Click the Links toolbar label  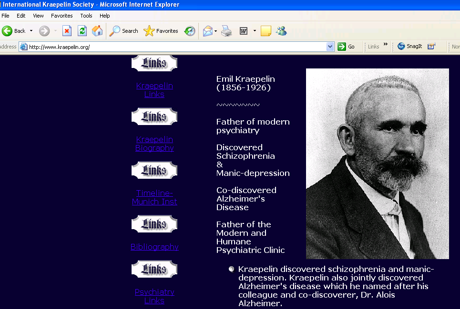(x=373, y=47)
